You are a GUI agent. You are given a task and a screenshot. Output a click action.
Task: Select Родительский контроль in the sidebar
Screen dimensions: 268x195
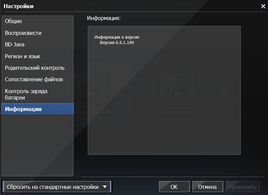pyautogui.click(x=38, y=68)
